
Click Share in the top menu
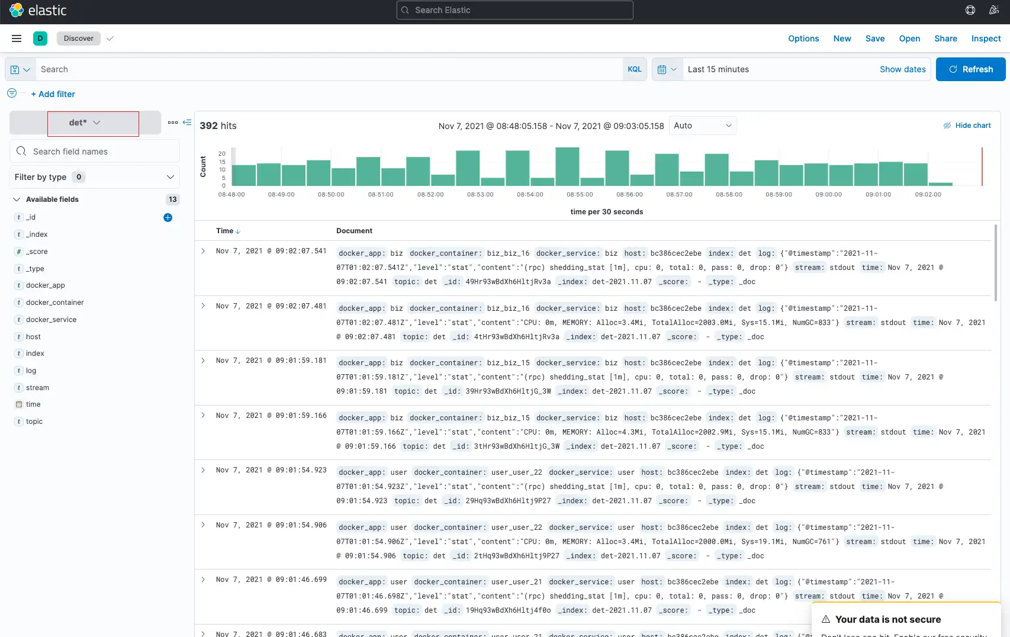pyautogui.click(x=945, y=38)
